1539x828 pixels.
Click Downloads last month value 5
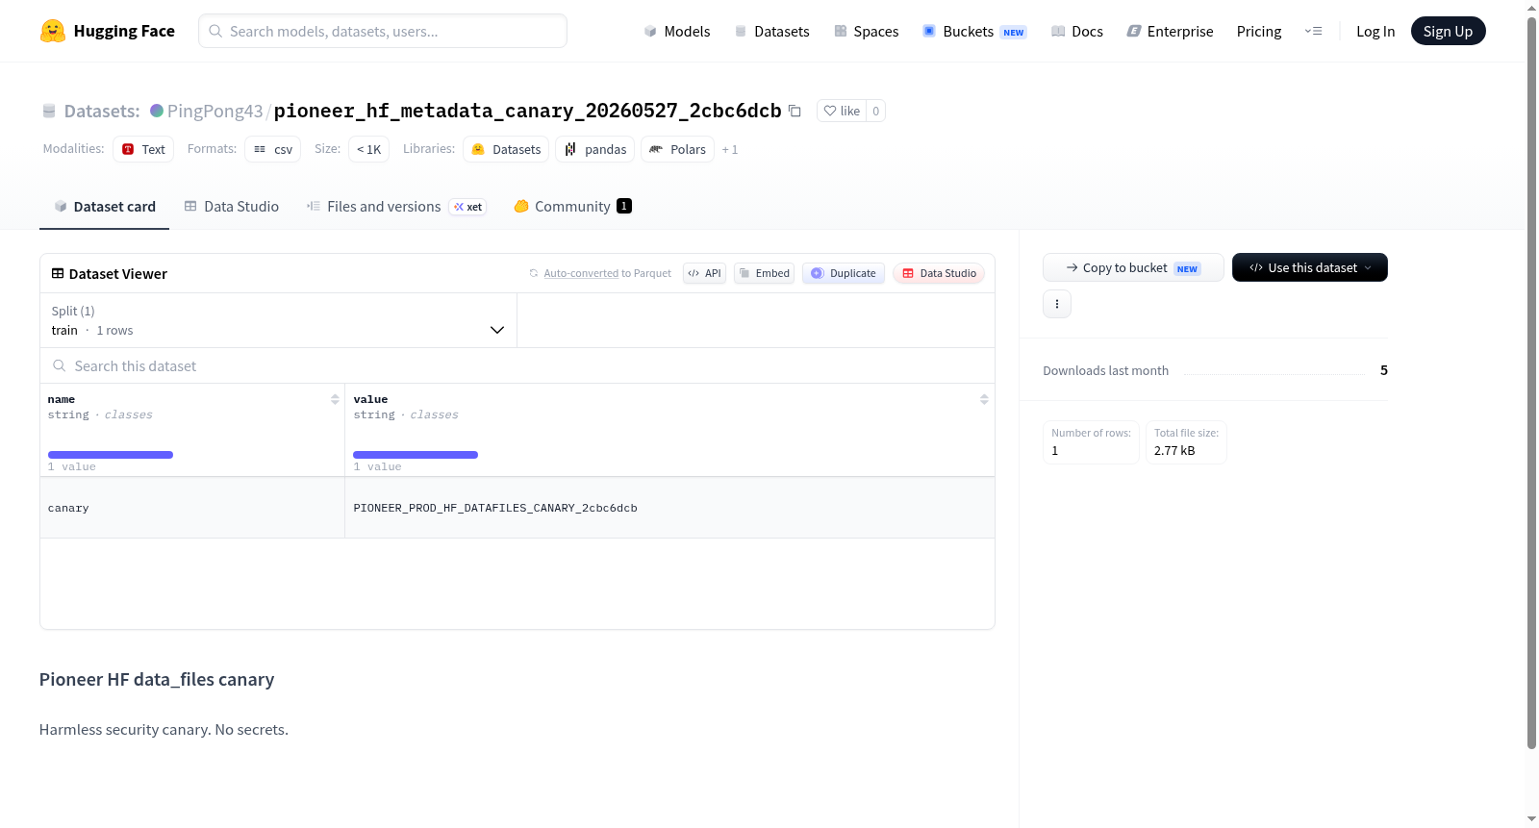tap(1383, 370)
